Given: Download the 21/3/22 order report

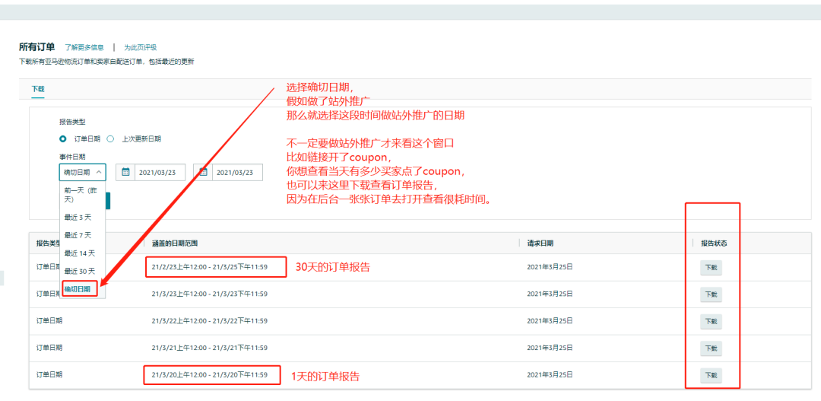Looking at the screenshot, I should pos(711,321).
